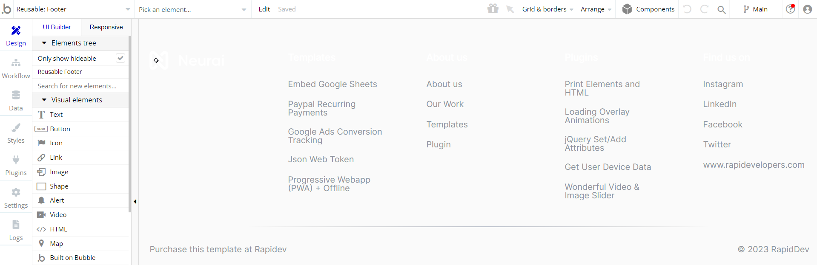The height and width of the screenshot is (265, 817).
Task: Open the Grid & borders menu
Action: click(548, 9)
